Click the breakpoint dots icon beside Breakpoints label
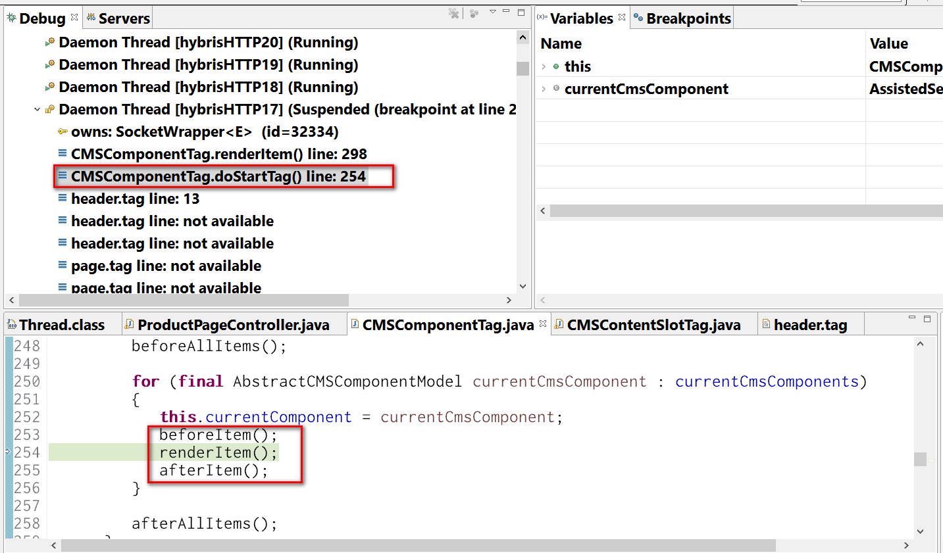 (638, 18)
